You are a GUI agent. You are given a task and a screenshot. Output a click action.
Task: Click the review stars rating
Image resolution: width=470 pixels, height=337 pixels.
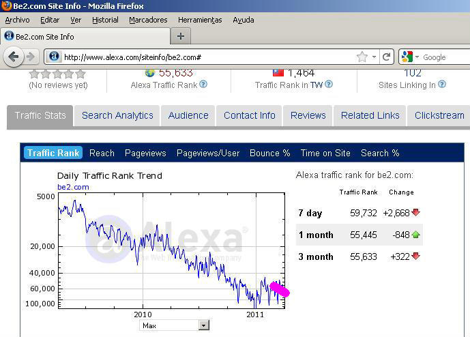57,74
